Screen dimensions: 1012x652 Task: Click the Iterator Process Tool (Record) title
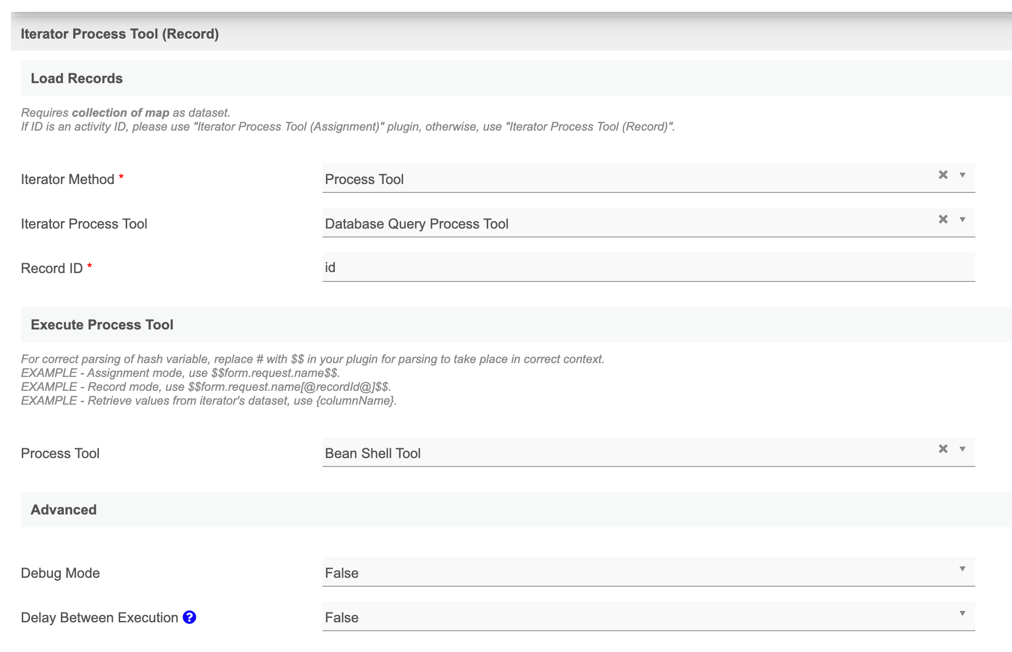pos(120,34)
